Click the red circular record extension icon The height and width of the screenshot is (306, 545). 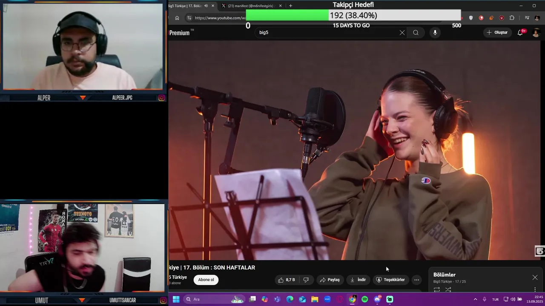[481, 18]
